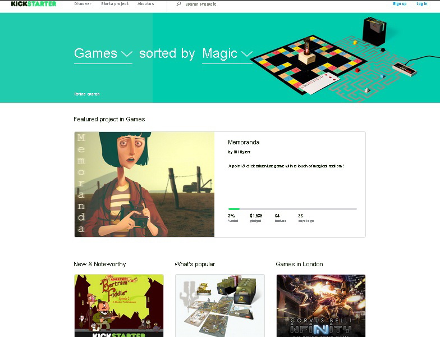Click the Games in London heading

(299, 264)
